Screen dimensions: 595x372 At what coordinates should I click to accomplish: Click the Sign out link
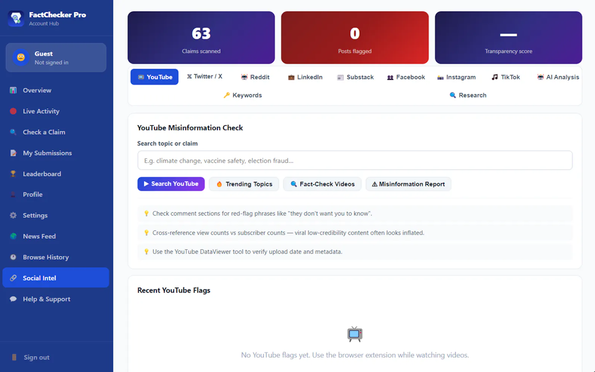36,357
